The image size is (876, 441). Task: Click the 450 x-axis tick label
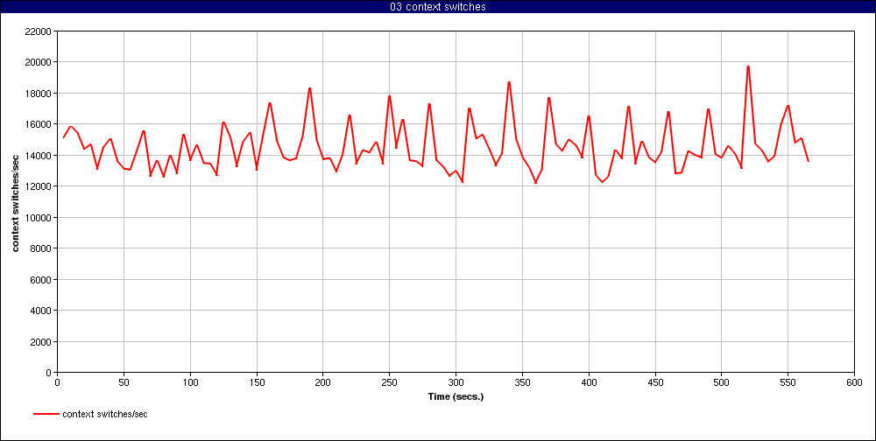654,382
